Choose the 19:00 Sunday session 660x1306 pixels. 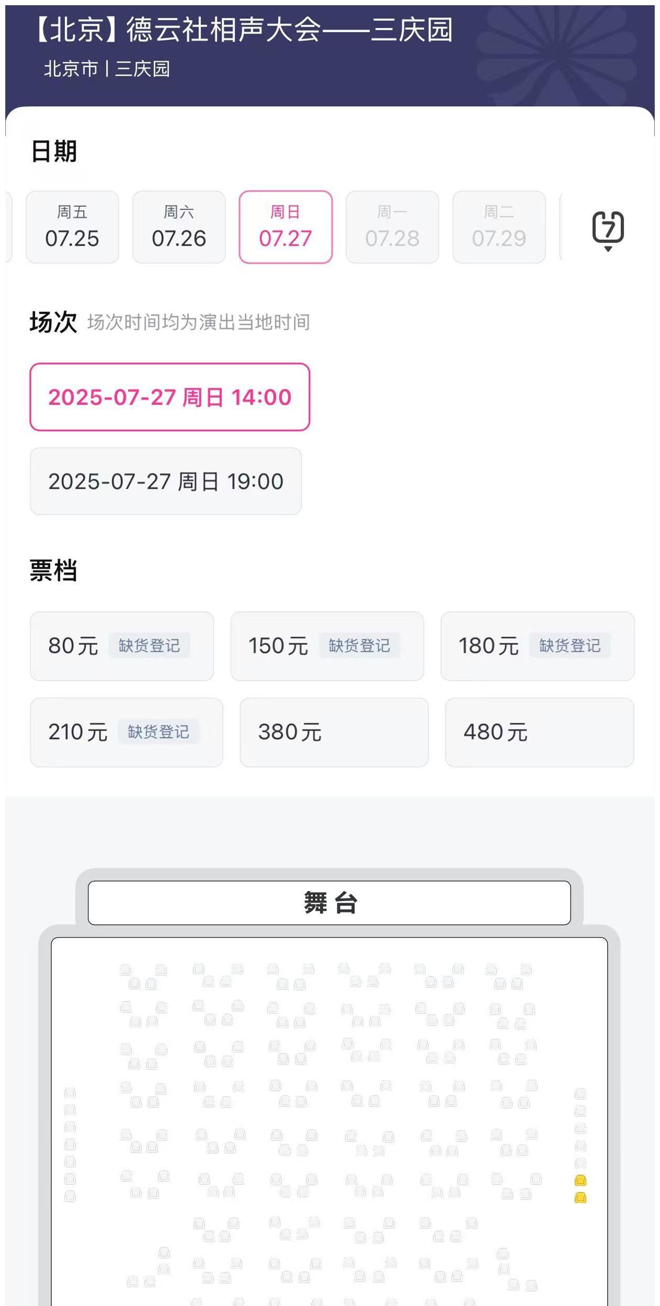[x=166, y=481]
